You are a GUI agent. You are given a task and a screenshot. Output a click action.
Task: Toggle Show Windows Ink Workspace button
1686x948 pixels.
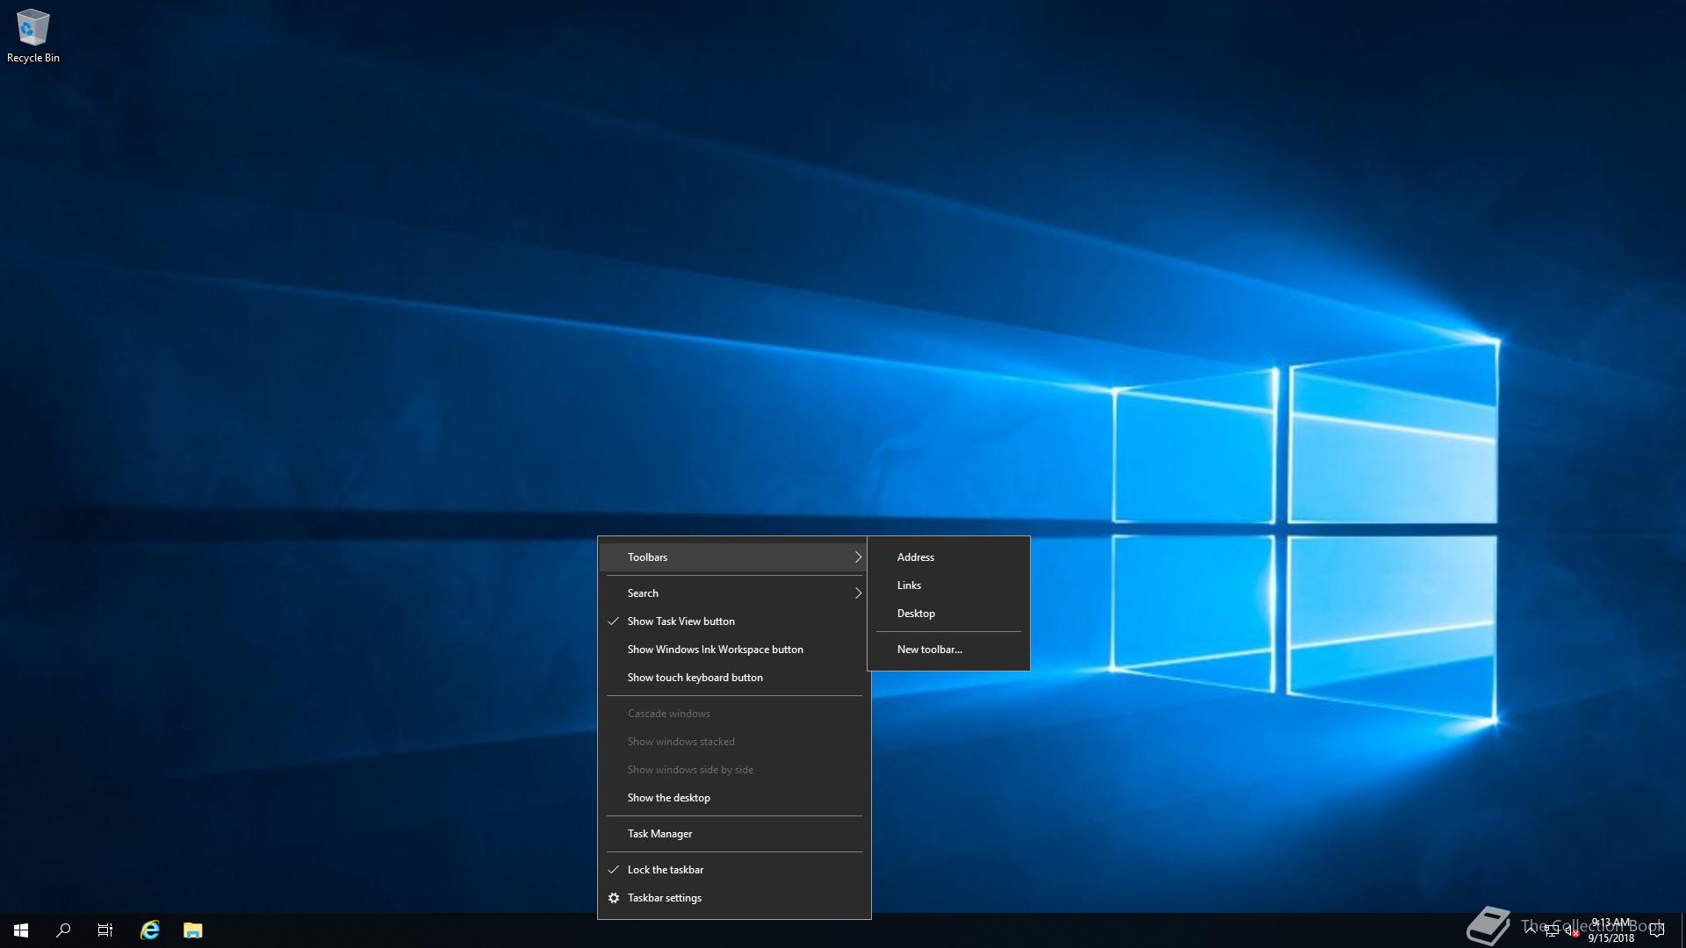[734, 650]
